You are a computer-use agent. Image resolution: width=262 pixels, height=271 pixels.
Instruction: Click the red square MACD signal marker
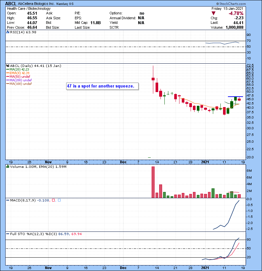coord(53,200)
